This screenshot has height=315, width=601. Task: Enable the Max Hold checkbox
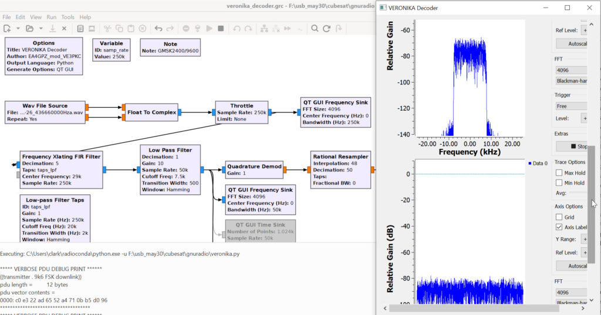[x=559, y=173]
